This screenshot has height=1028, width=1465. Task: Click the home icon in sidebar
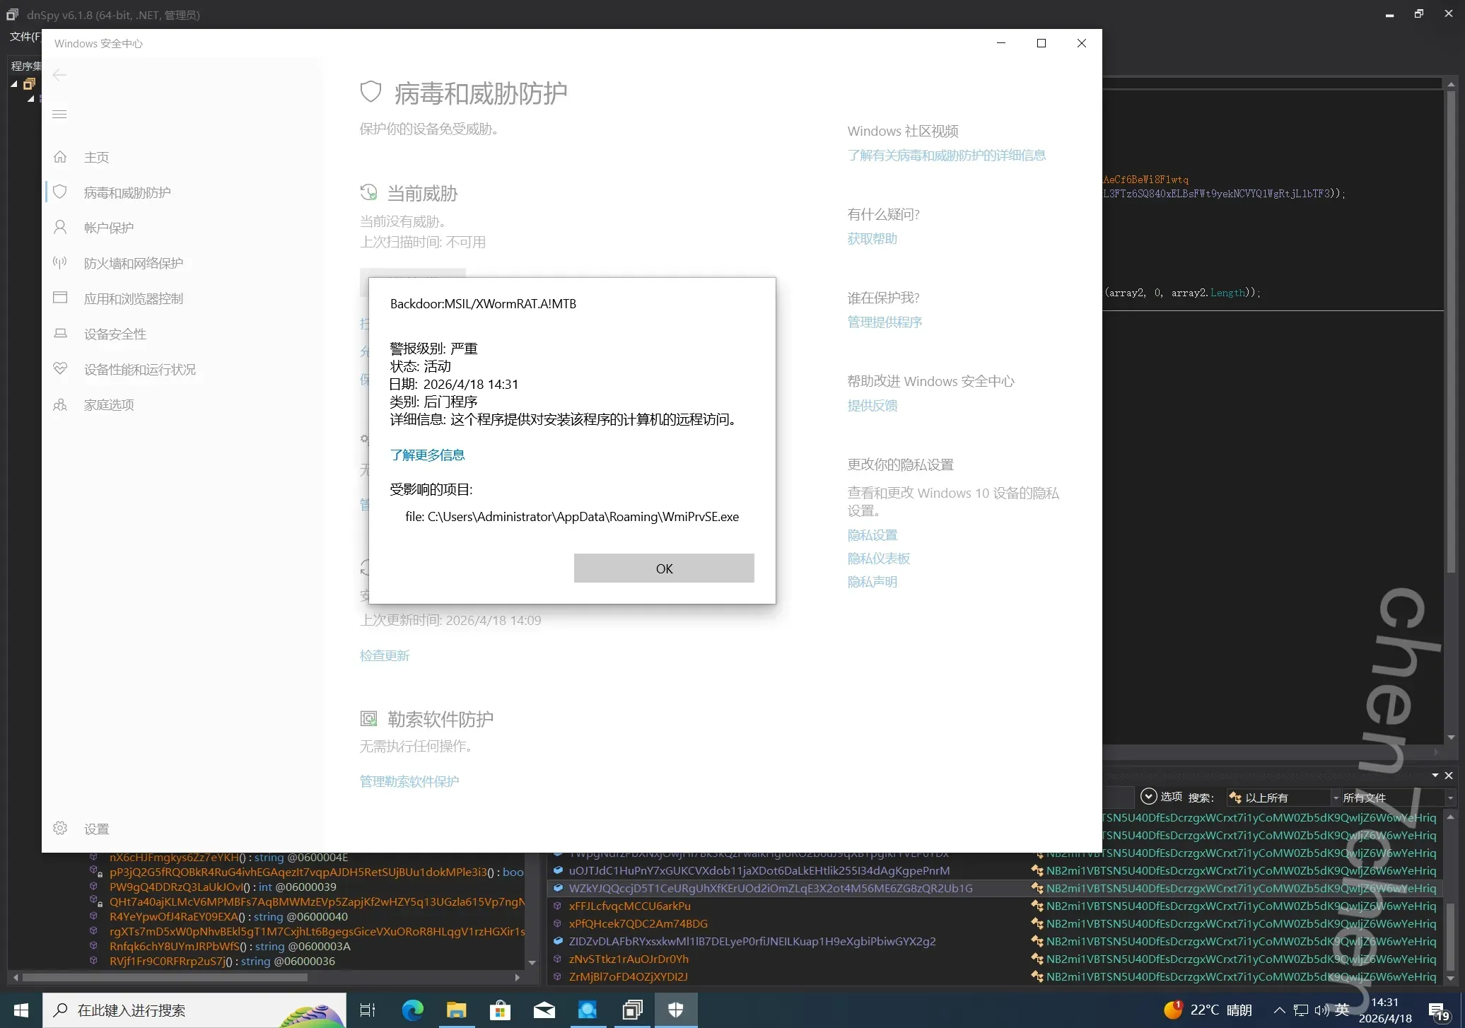click(x=60, y=157)
